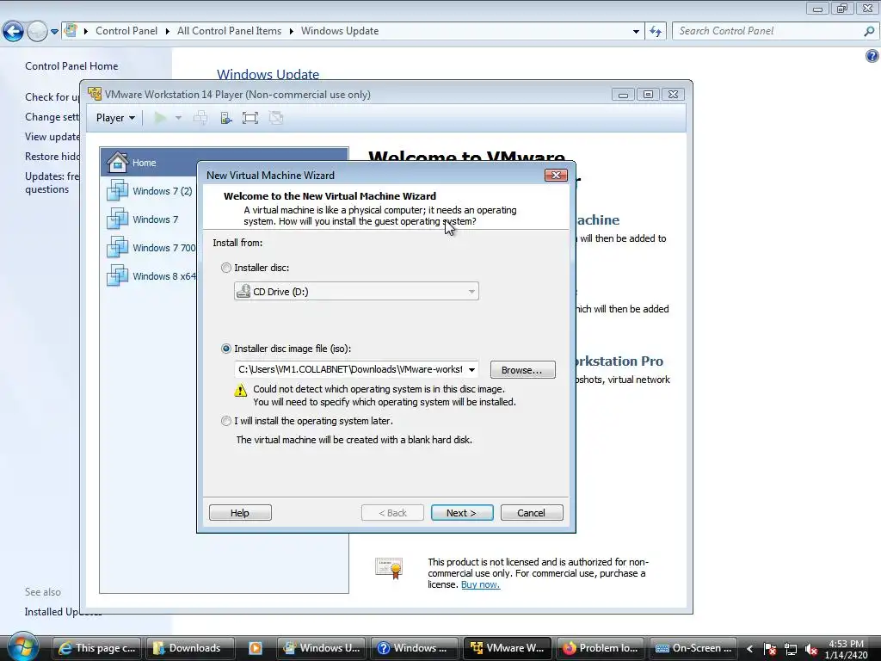This screenshot has width=881, height=661.
Task: Click Windows Update breadcrumb segment
Action: pyautogui.click(x=340, y=31)
